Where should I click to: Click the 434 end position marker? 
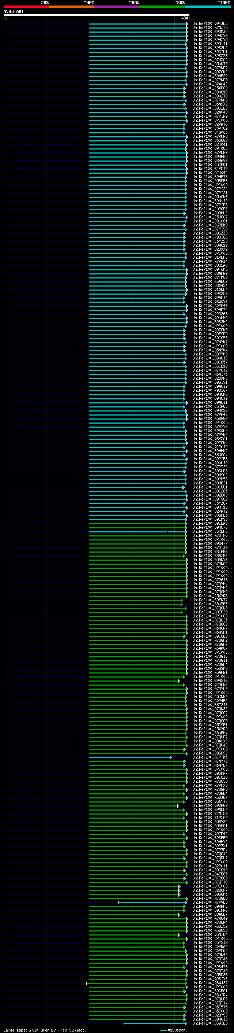pyautogui.click(x=184, y=18)
